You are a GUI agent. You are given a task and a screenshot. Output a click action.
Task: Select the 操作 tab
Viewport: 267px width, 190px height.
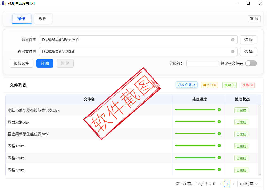(x=21, y=19)
